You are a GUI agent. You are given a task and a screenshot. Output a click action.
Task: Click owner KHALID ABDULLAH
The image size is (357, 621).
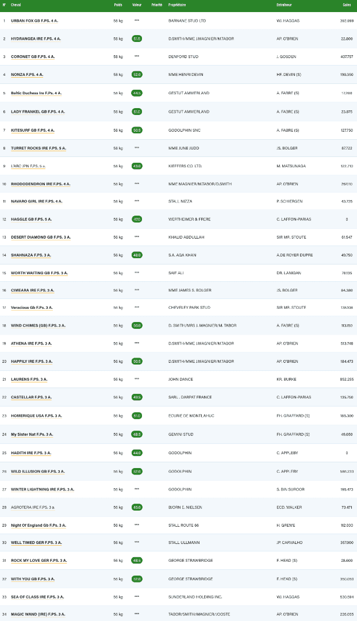[x=186, y=237]
